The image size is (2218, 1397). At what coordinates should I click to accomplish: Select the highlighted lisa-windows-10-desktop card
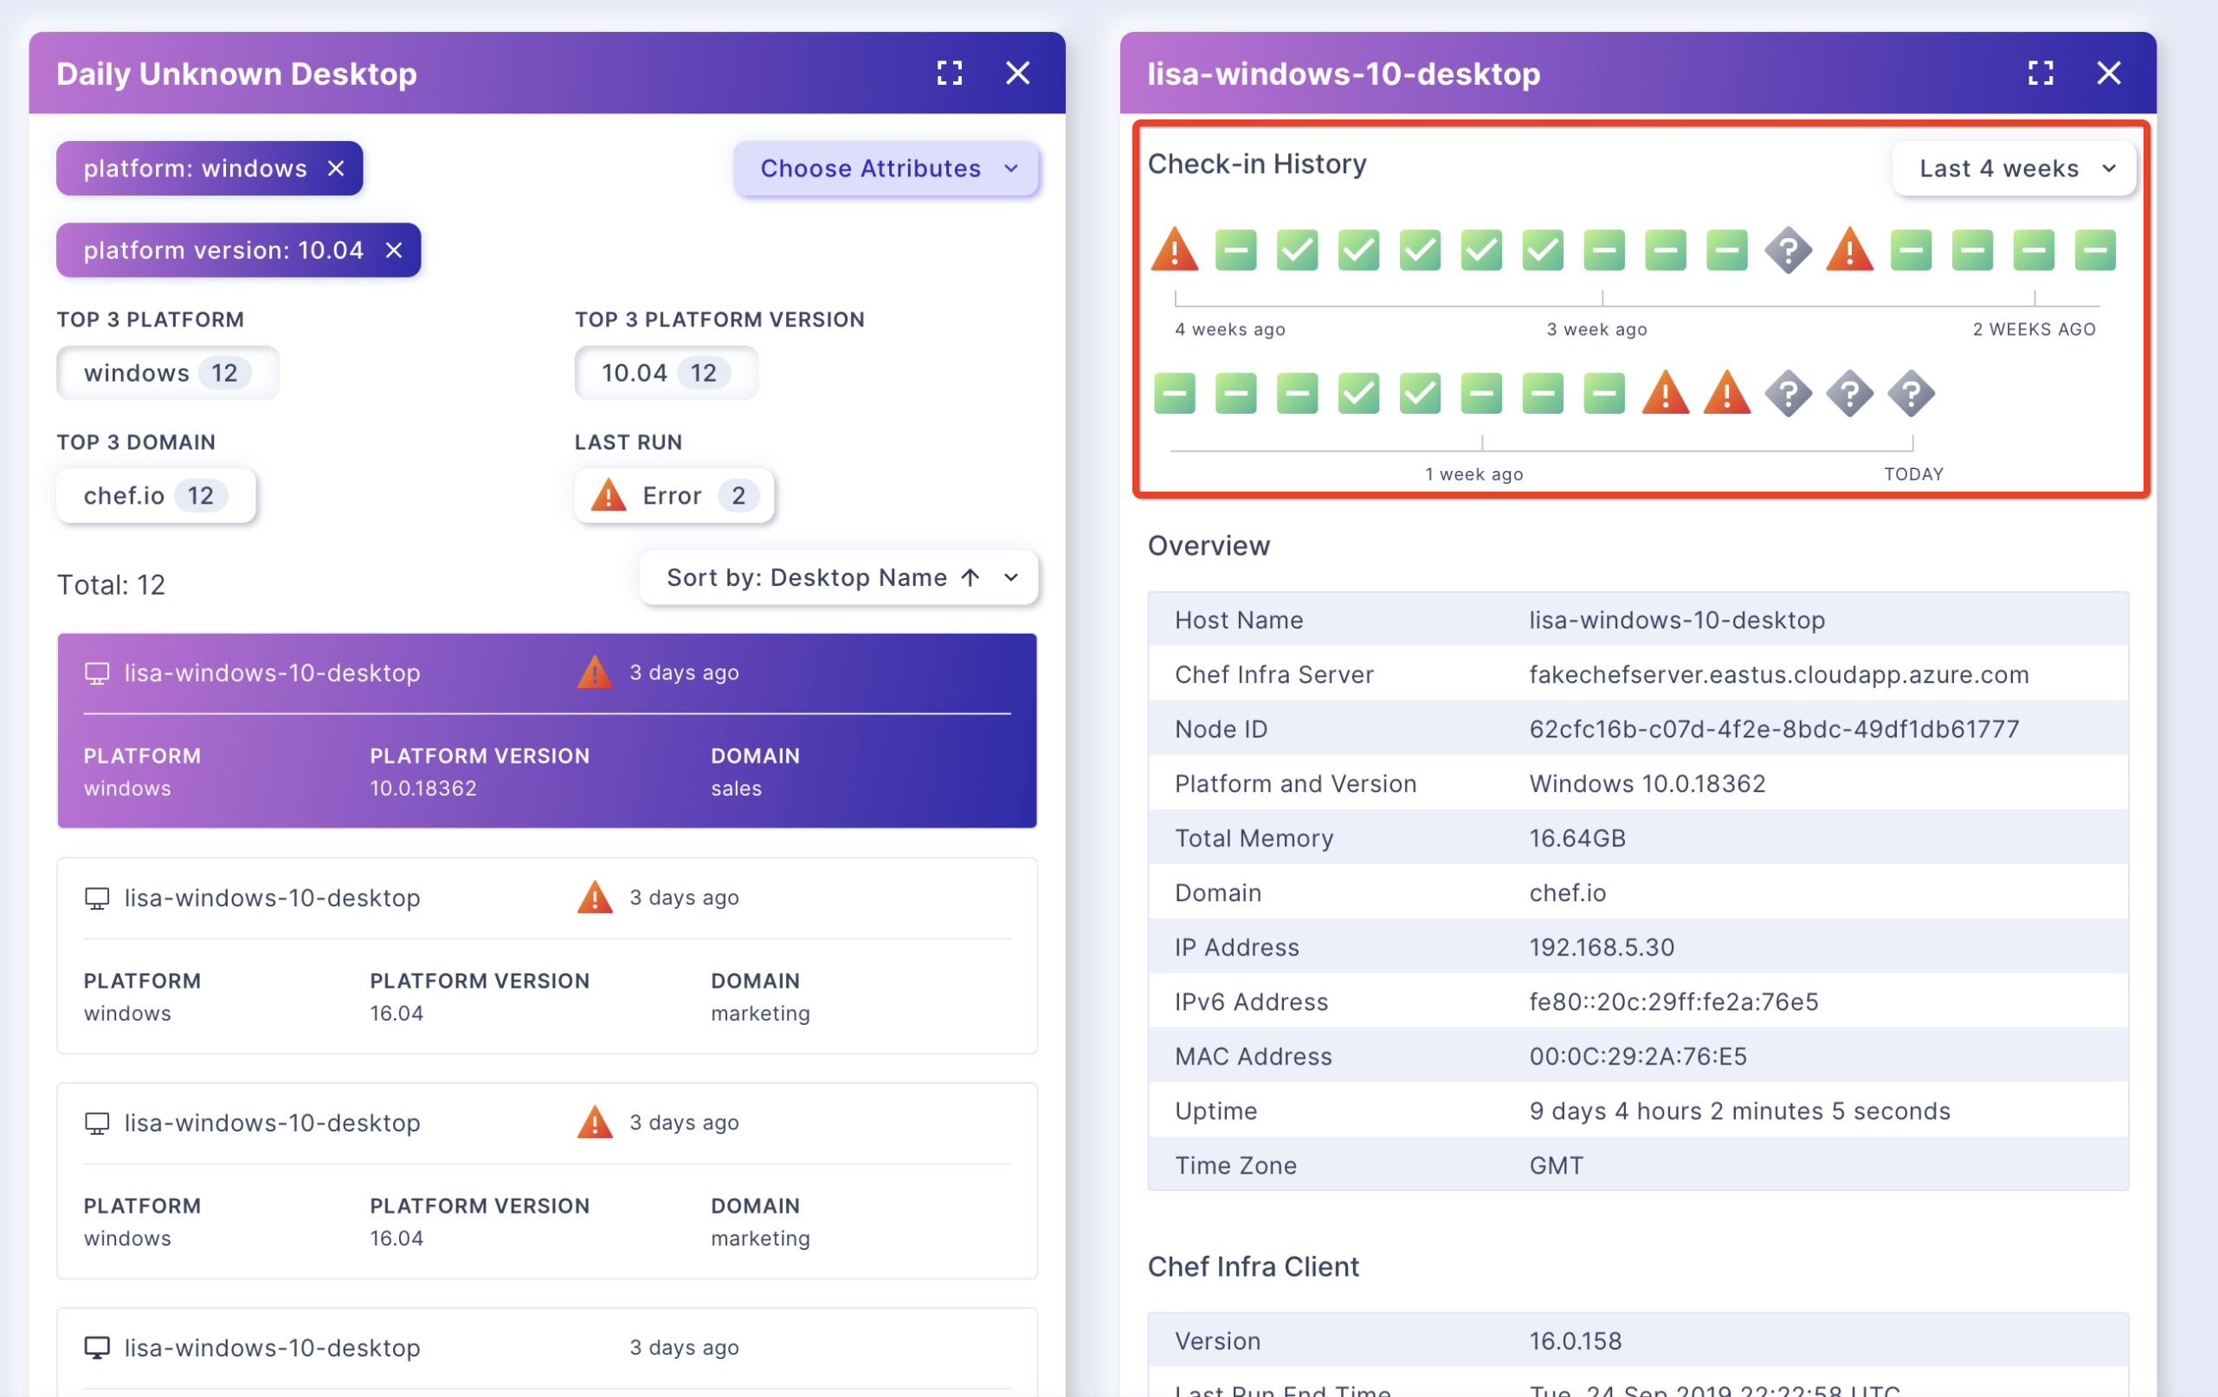coord(545,731)
